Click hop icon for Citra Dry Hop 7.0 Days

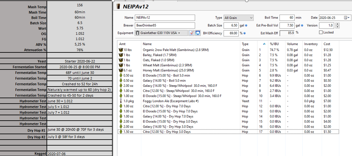[121, 106]
